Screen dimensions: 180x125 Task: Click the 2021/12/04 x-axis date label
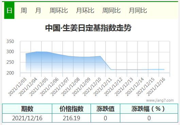[x=28, y=87]
